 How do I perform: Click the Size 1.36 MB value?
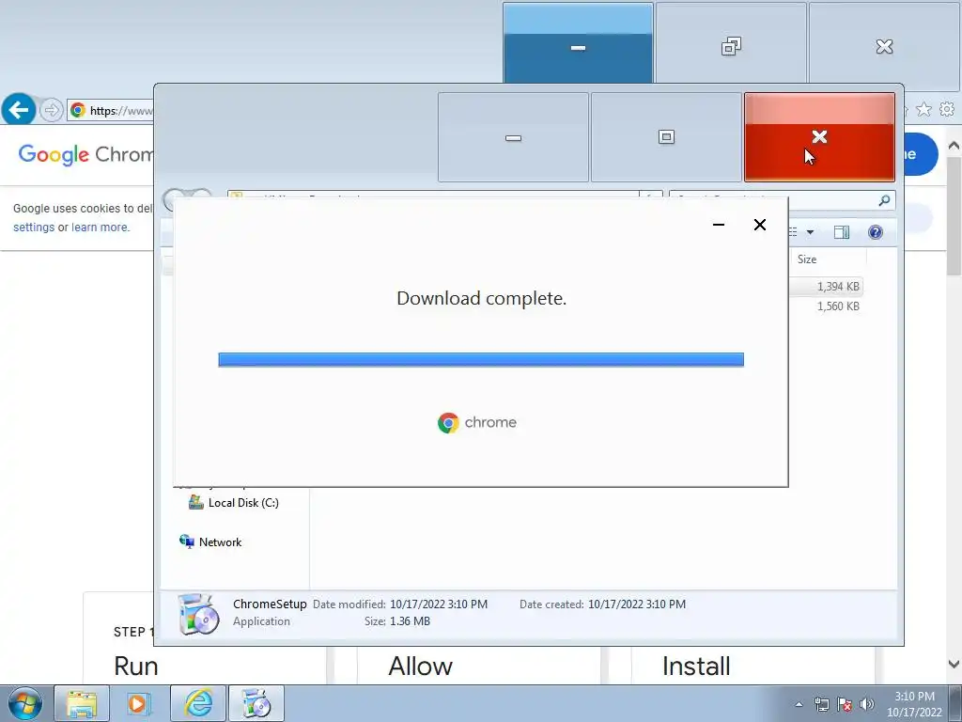point(410,621)
